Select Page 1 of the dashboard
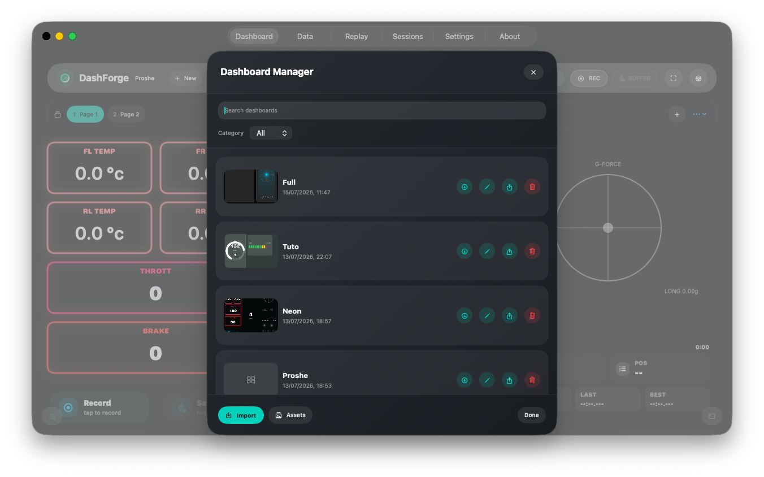Image resolution: width=764 pixels, height=477 pixels. coord(85,114)
